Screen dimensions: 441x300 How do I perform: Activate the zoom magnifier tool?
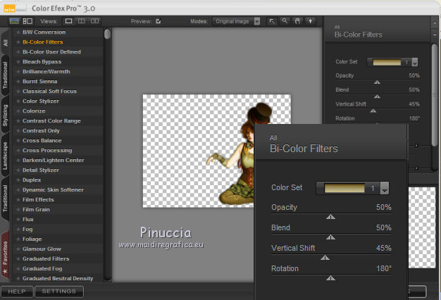click(285, 21)
